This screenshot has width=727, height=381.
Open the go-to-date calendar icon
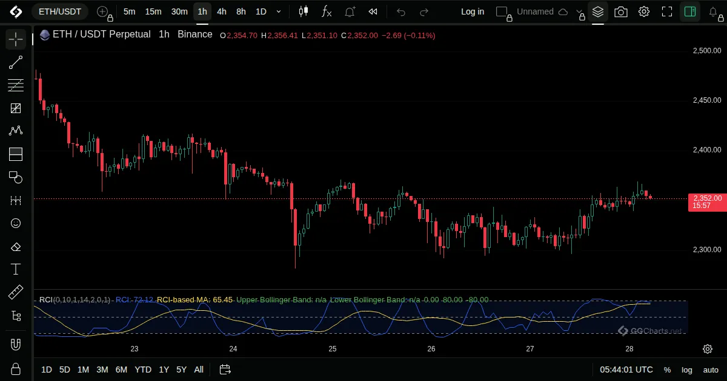[x=225, y=370]
